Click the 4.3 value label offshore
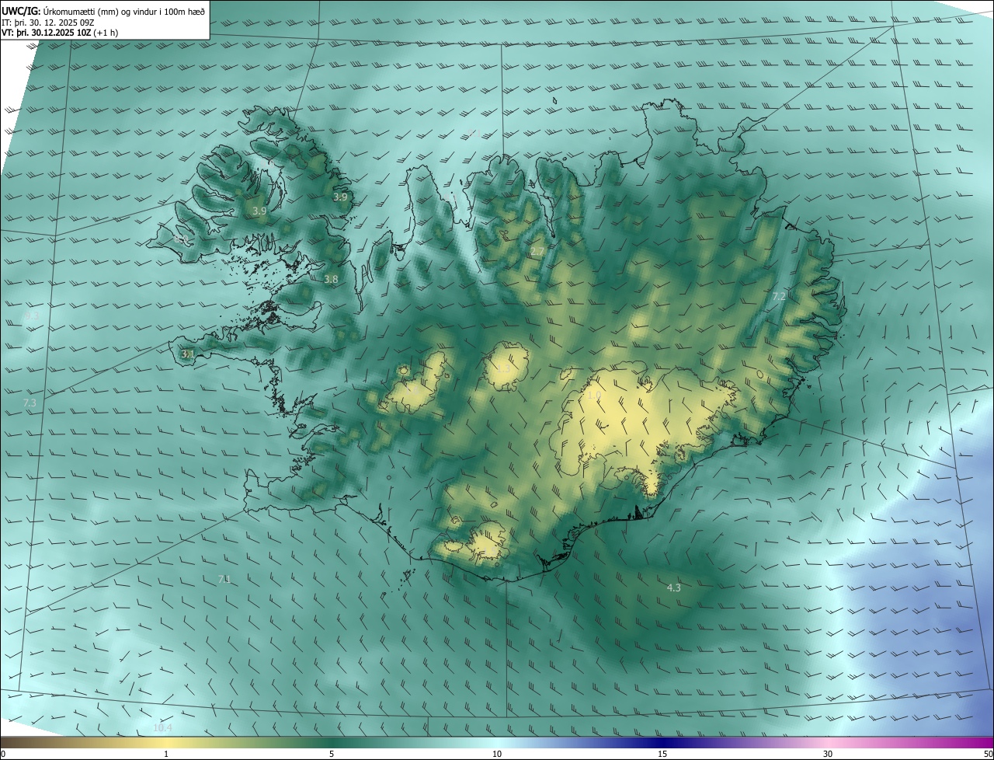 click(x=673, y=587)
